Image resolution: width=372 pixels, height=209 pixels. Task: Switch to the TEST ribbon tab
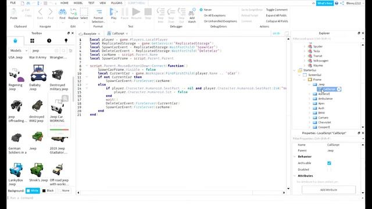pyautogui.click(x=91, y=3)
